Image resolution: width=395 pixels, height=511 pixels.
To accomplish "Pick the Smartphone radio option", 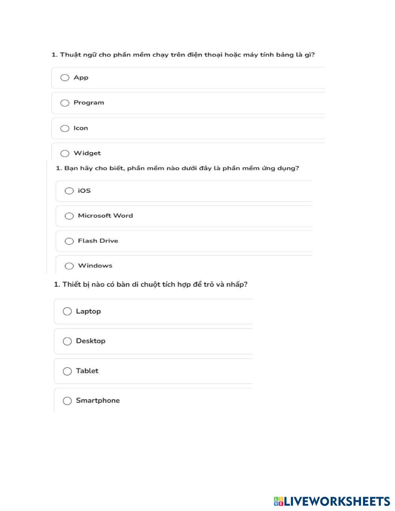I will [67, 401].
